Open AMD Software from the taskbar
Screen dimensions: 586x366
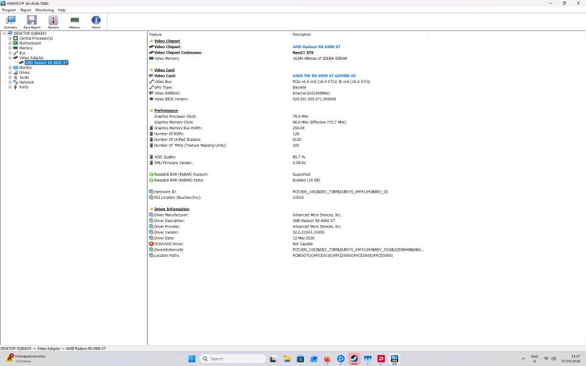381,359
